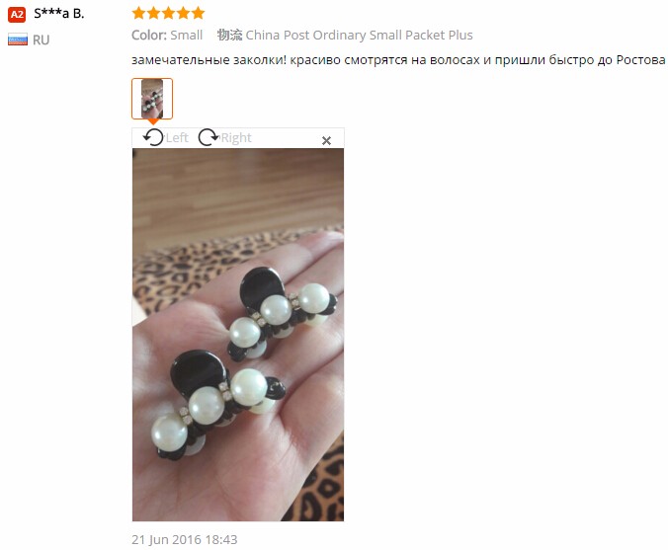Click the RU country label
This screenshot has width=668, height=550.
41,40
